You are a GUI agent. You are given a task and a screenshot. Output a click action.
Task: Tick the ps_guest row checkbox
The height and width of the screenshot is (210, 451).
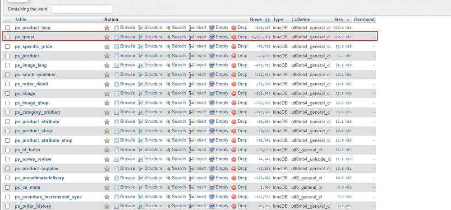click(8, 37)
